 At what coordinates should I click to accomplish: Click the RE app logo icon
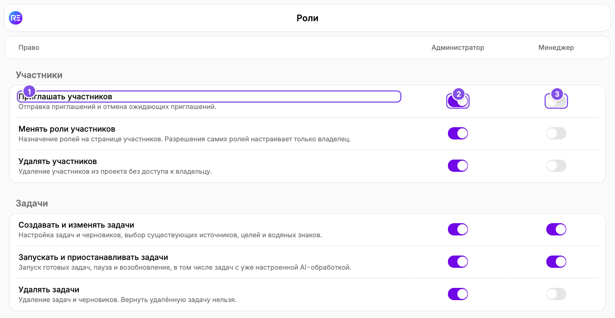coord(16,17)
